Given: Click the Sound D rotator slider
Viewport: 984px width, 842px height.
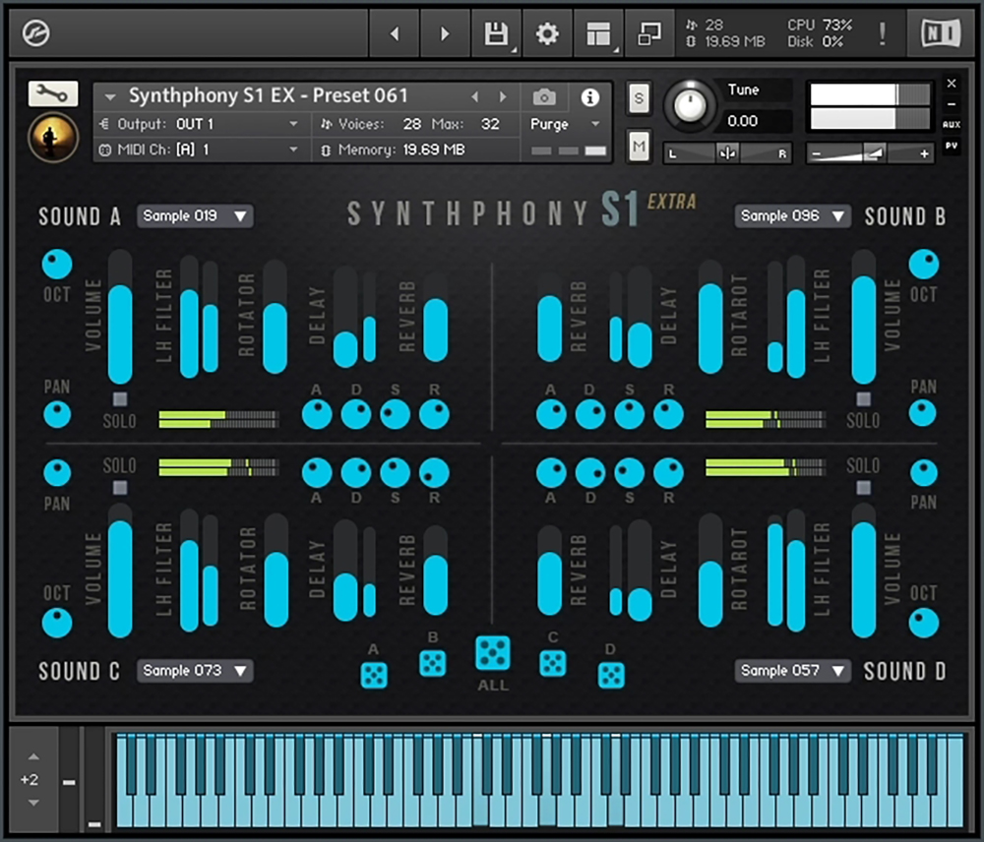Looking at the screenshot, I should (710, 571).
